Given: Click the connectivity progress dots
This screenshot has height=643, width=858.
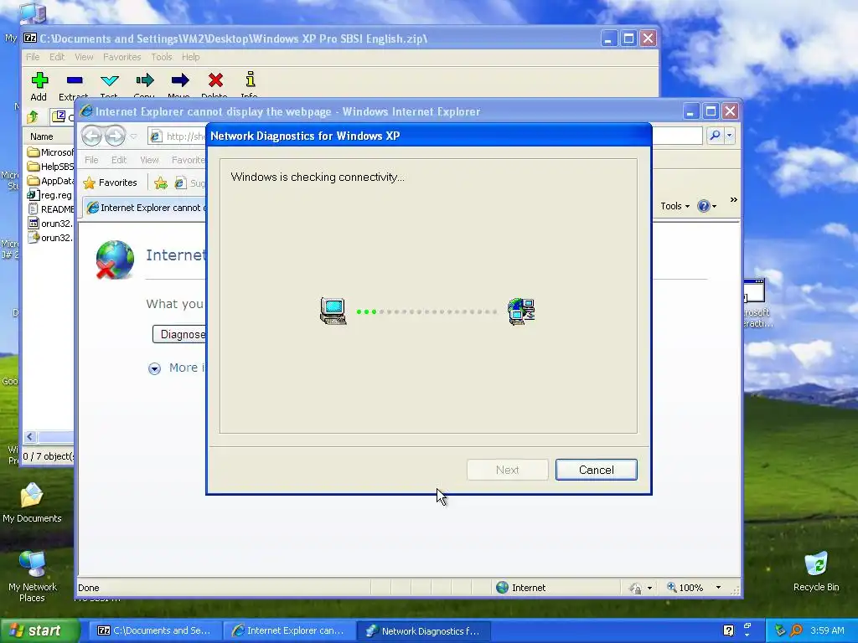Looking at the screenshot, I should click(x=426, y=311).
